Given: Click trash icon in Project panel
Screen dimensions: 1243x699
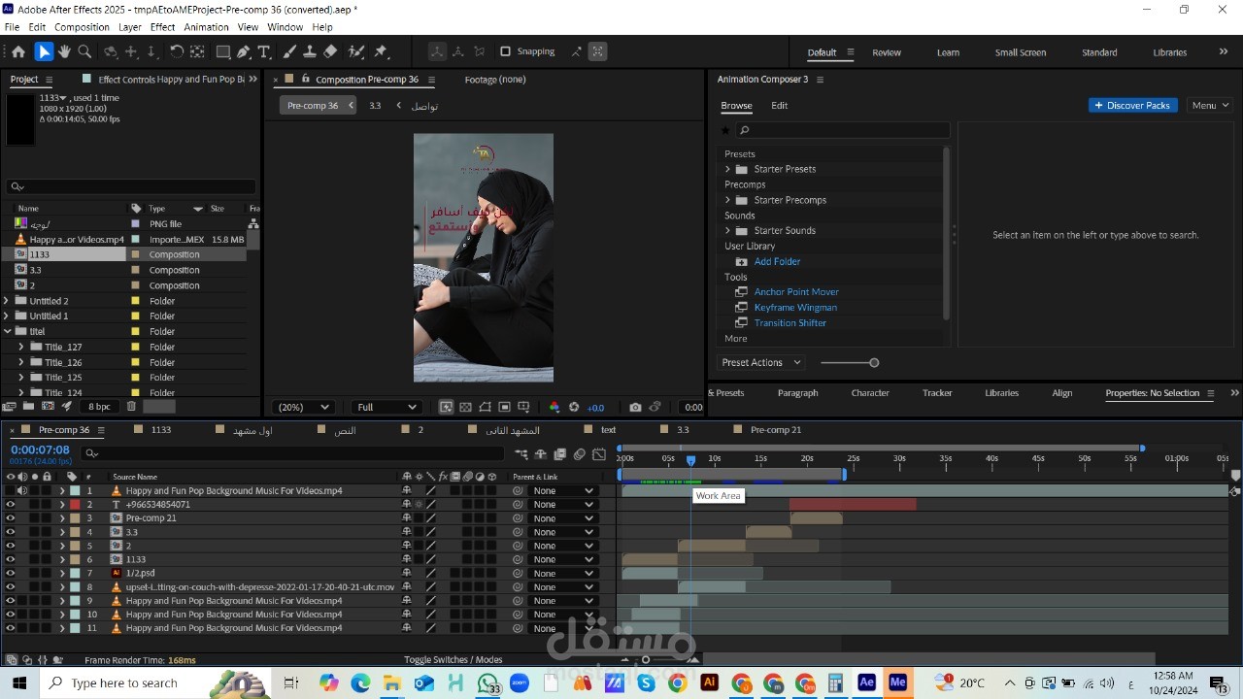Looking at the screenshot, I should pyautogui.click(x=131, y=407).
